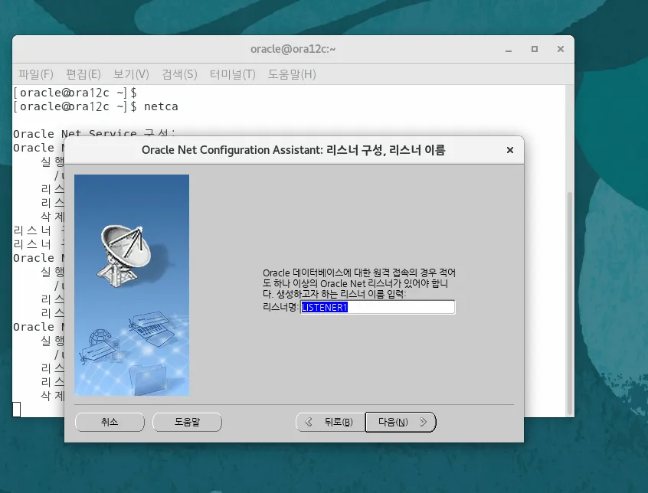Click the terminal cursor block
Viewport: 648px width, 493px height.
pyautogui.click(x=17, y=410)
